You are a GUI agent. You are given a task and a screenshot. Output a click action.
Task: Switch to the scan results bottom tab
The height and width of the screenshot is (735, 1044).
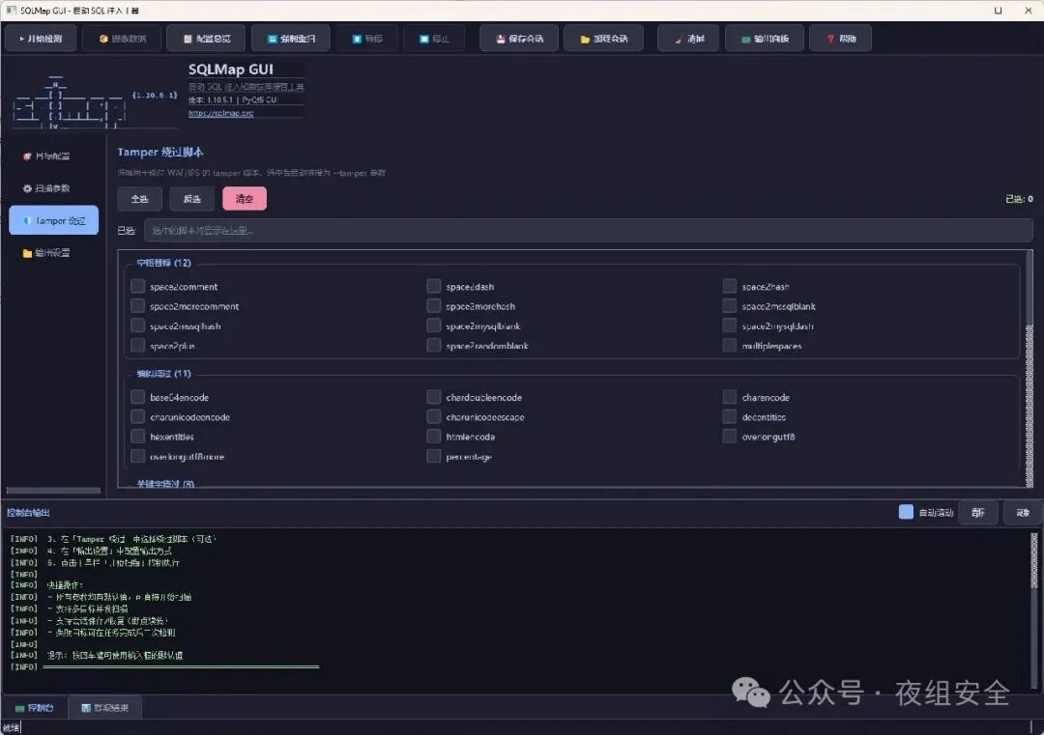105,708
